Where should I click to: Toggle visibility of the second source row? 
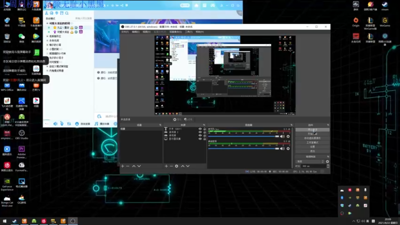pos(200,132)
